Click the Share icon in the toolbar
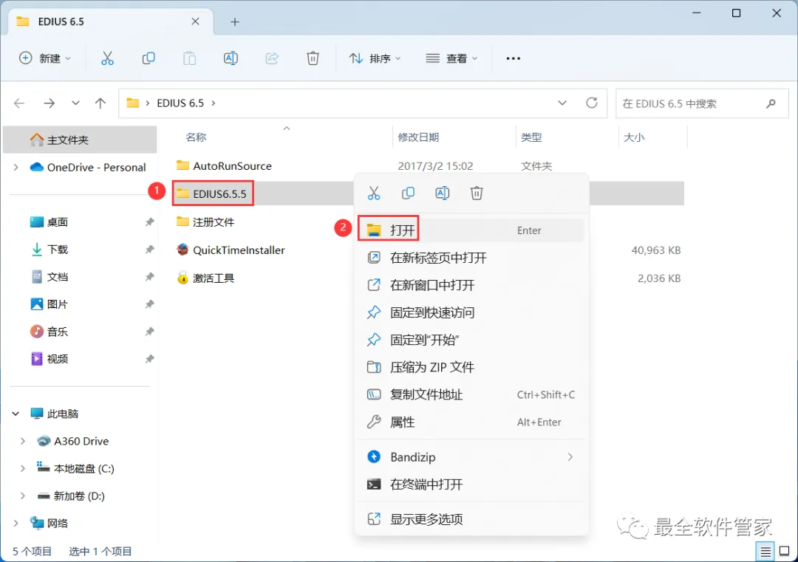798x562 pixels. coord(272,58)
